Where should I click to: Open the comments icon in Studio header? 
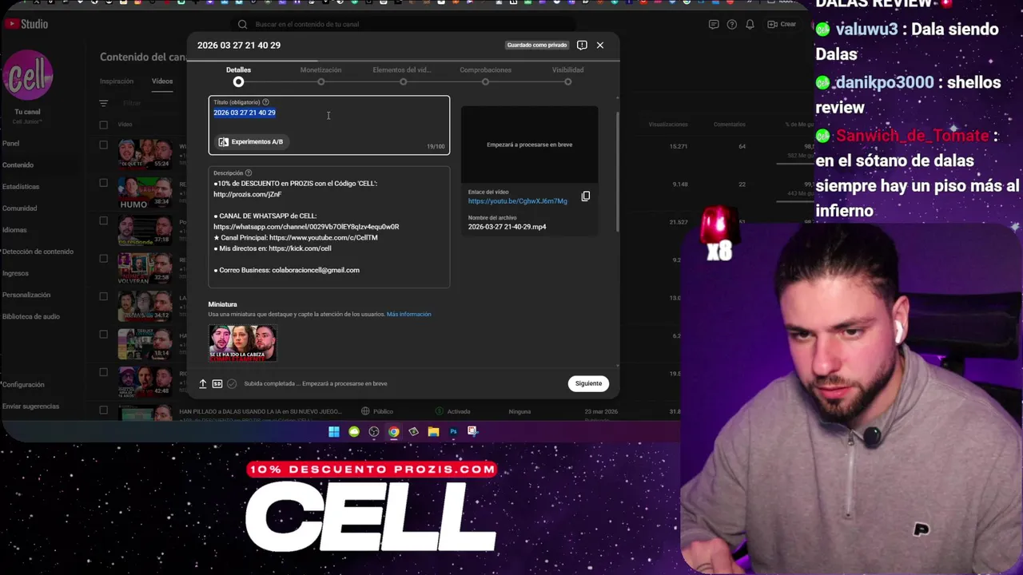[714, 24]
